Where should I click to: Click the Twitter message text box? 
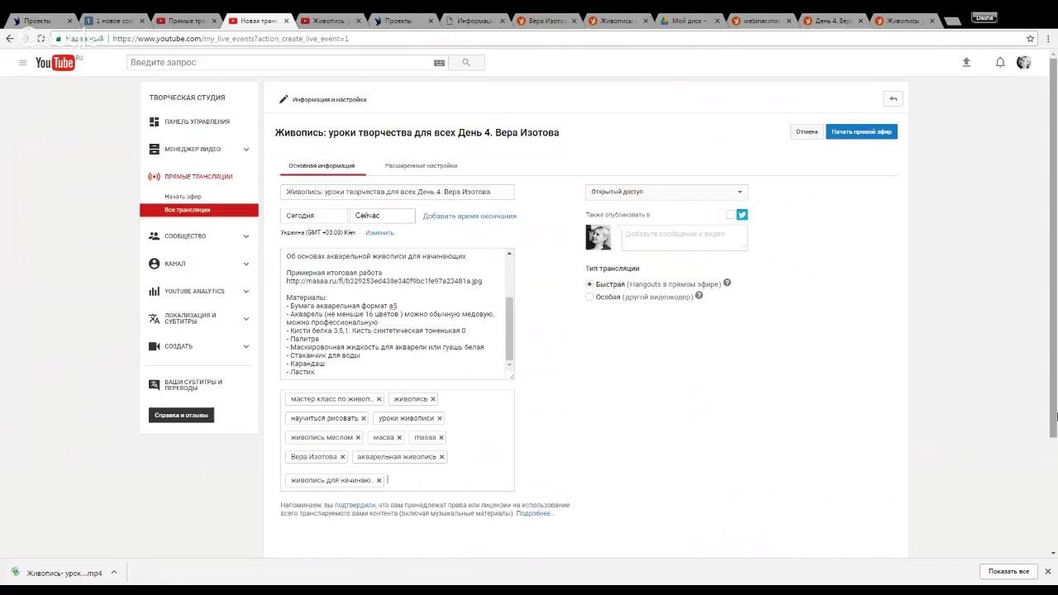click(684, 237)
